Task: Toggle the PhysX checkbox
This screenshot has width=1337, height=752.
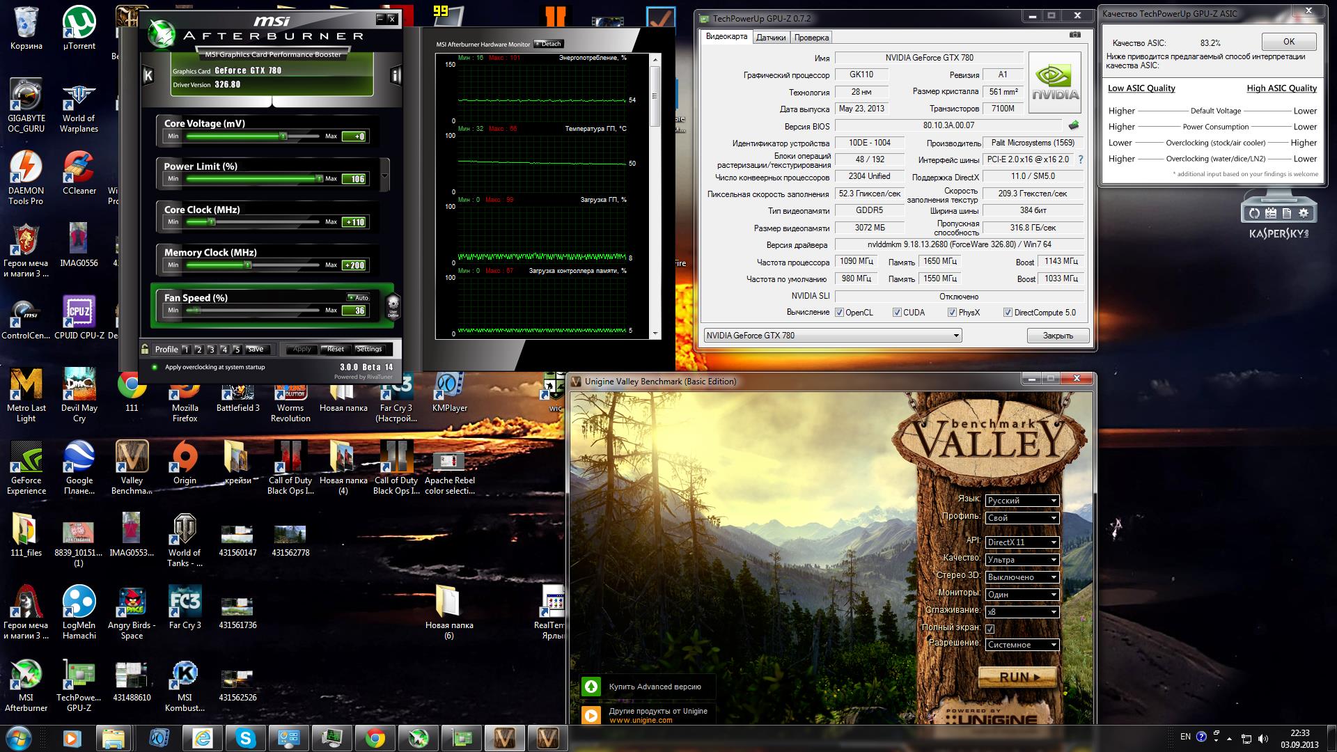Action: click(952, 313)
